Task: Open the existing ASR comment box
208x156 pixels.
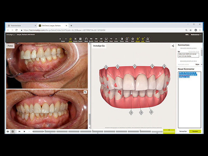Action: click(188, 55)
